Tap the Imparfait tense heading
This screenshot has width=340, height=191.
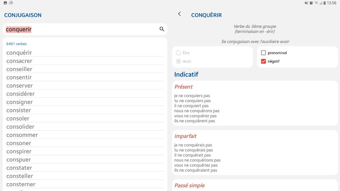point(185,136)
